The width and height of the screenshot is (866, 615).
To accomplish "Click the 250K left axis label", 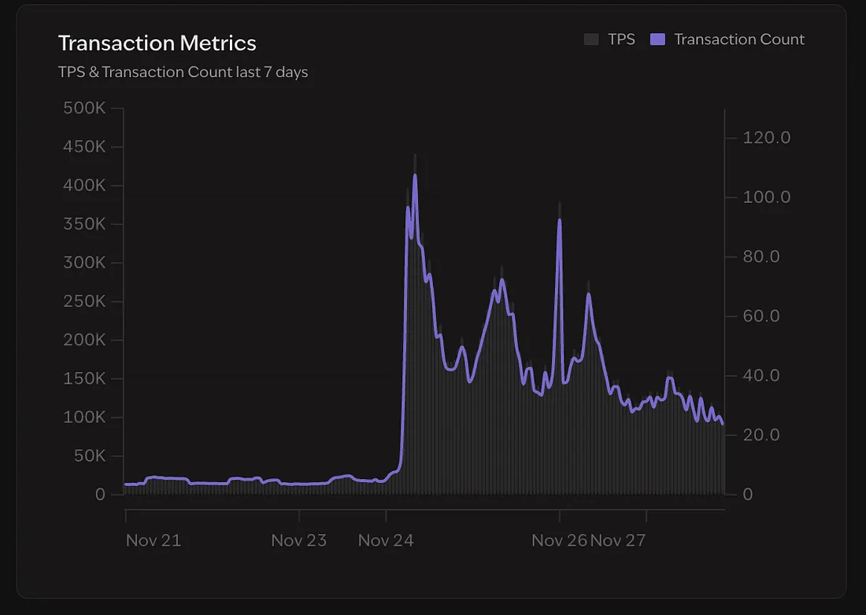I will [84, 301].
